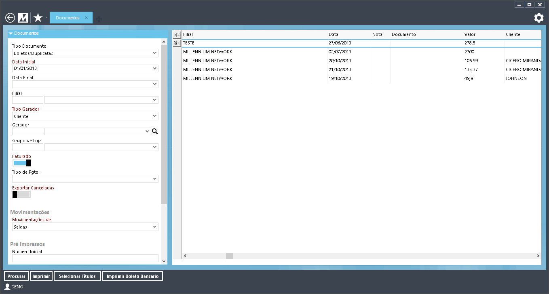The image size is (549, 294).
Task: Sort by the Valor column header
Action: [470, 34]
